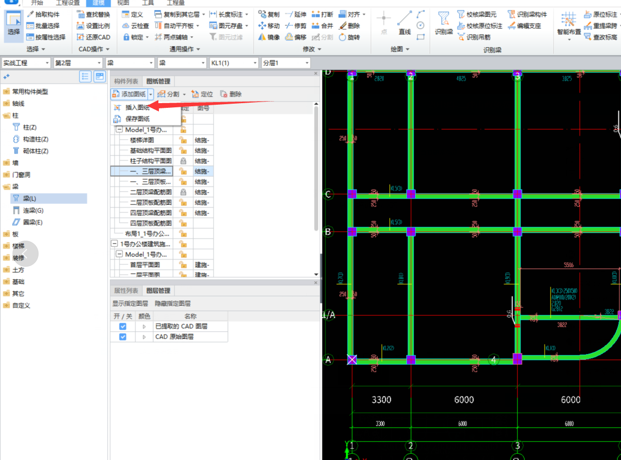
Task: Expand CAD 原始图层 triangle
Action: click(144, 337)
